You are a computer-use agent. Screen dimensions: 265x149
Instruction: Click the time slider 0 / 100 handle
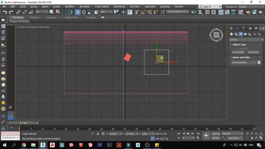(x=23, y=123)
